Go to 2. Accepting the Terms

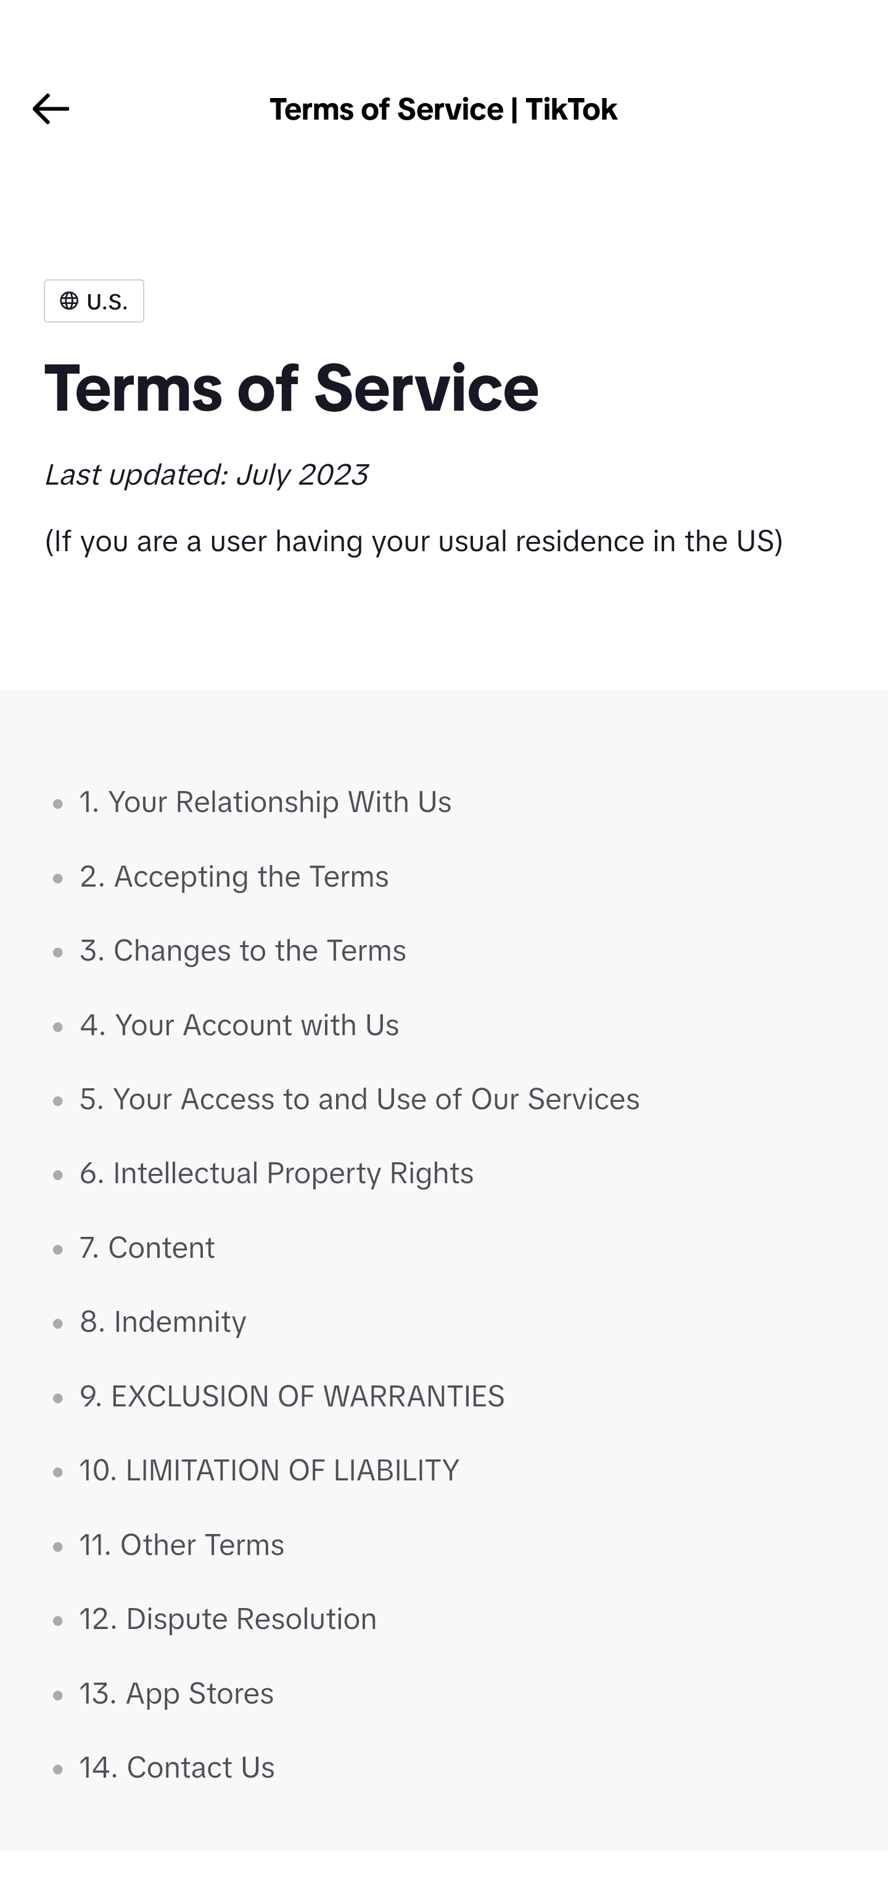(x=234, y=877)
